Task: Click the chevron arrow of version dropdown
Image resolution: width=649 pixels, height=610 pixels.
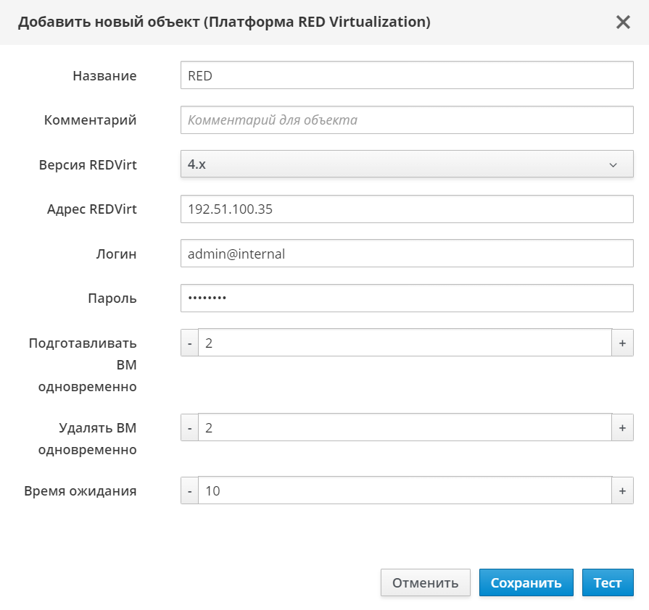Action: point(613,165)
